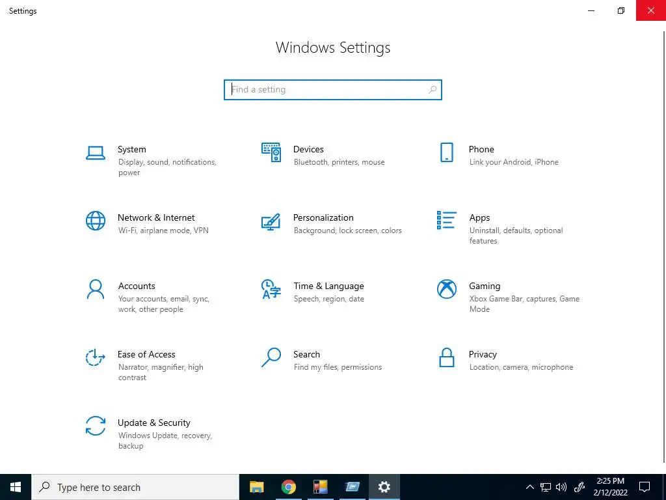Image resolution: width=666 pixels, height=500 pixels.
Task: Open the colorful-squares app in taskbar
Action: [x=320, y=487]
